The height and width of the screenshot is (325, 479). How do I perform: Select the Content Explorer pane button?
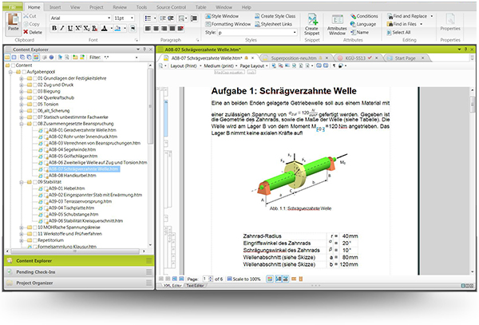[79, 260]
